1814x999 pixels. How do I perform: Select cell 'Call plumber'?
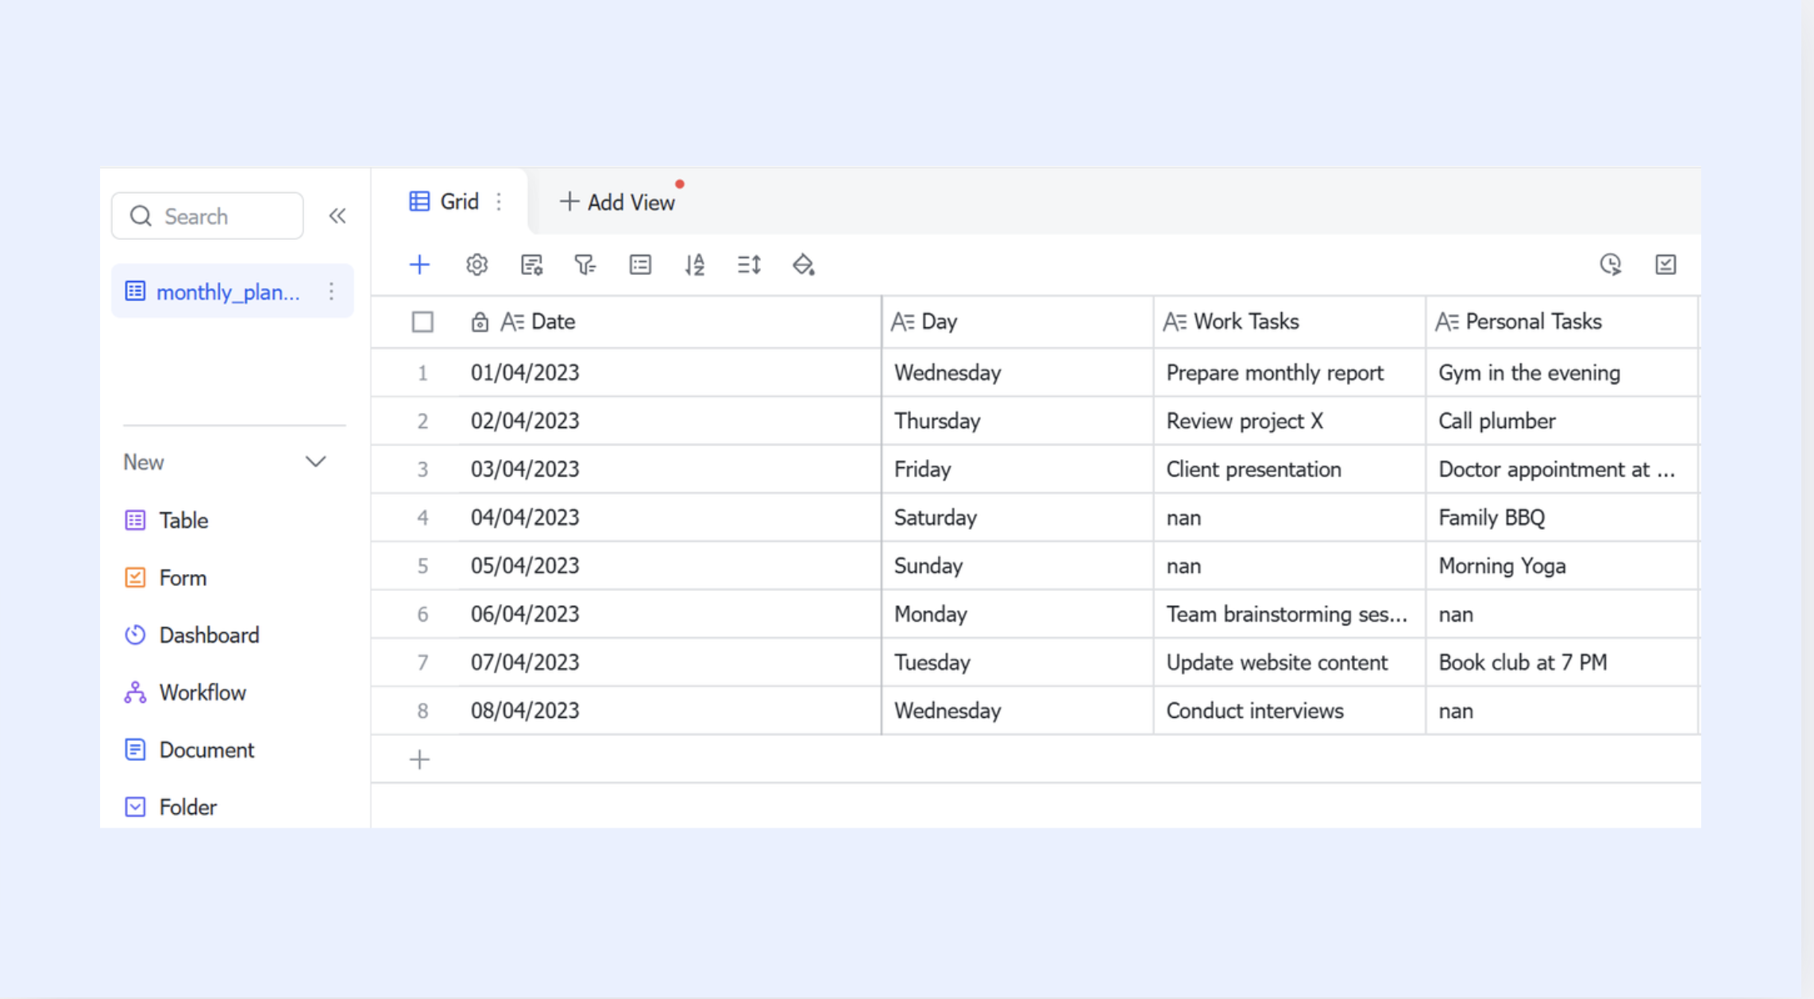click(1562, 421)
